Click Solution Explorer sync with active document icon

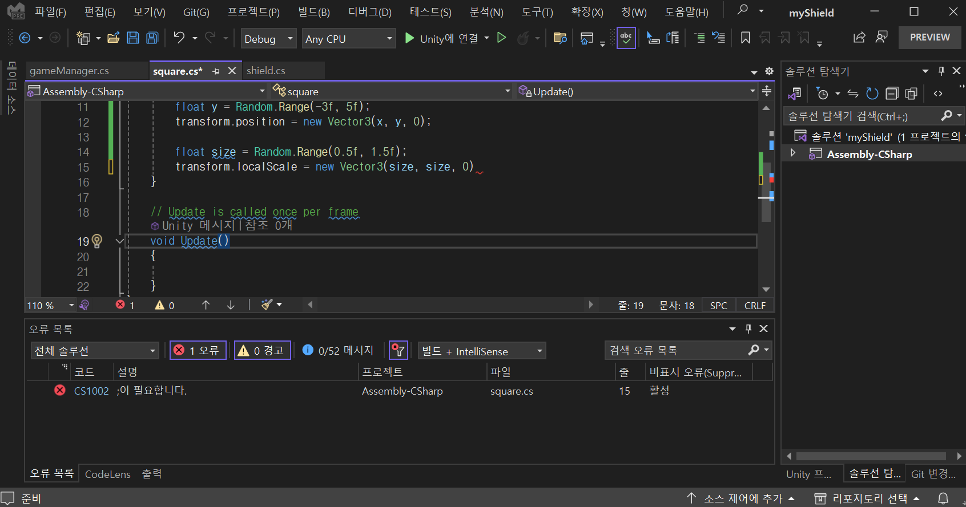(x=853, y=94)
